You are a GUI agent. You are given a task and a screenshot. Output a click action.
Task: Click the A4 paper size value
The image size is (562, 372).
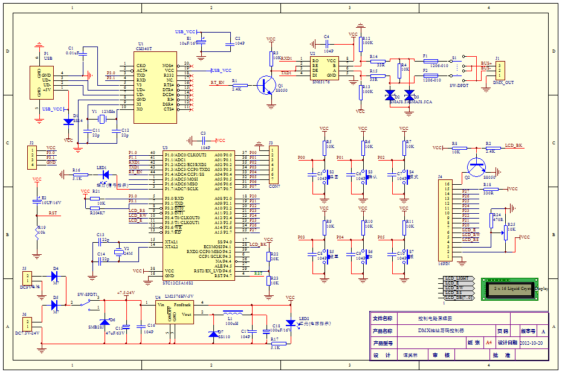click(x=489, y=342)
